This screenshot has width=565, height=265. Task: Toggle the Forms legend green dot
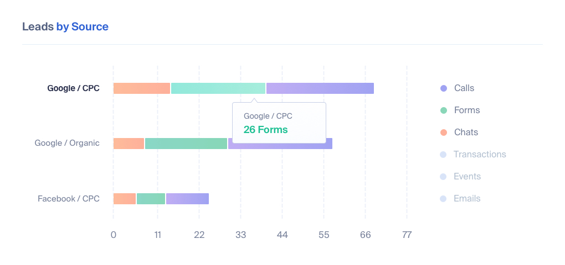[444, 110]
